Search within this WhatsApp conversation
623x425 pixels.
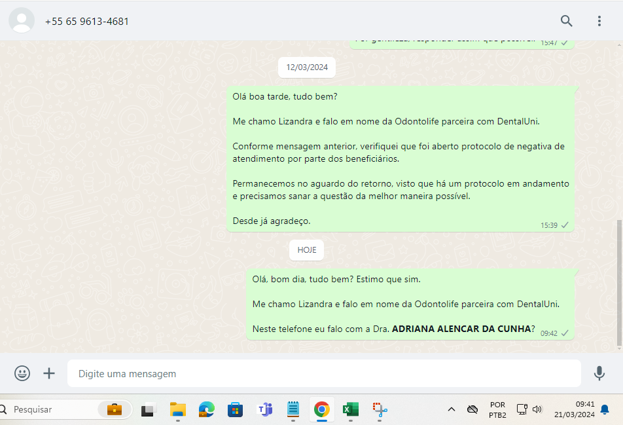tap(566, 21)
